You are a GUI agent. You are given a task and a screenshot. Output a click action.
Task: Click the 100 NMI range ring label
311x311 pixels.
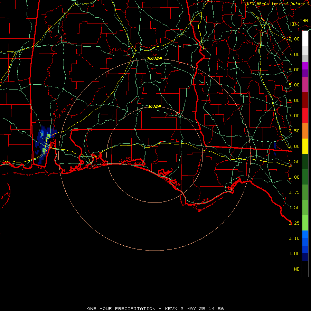(x=154, y=58)
